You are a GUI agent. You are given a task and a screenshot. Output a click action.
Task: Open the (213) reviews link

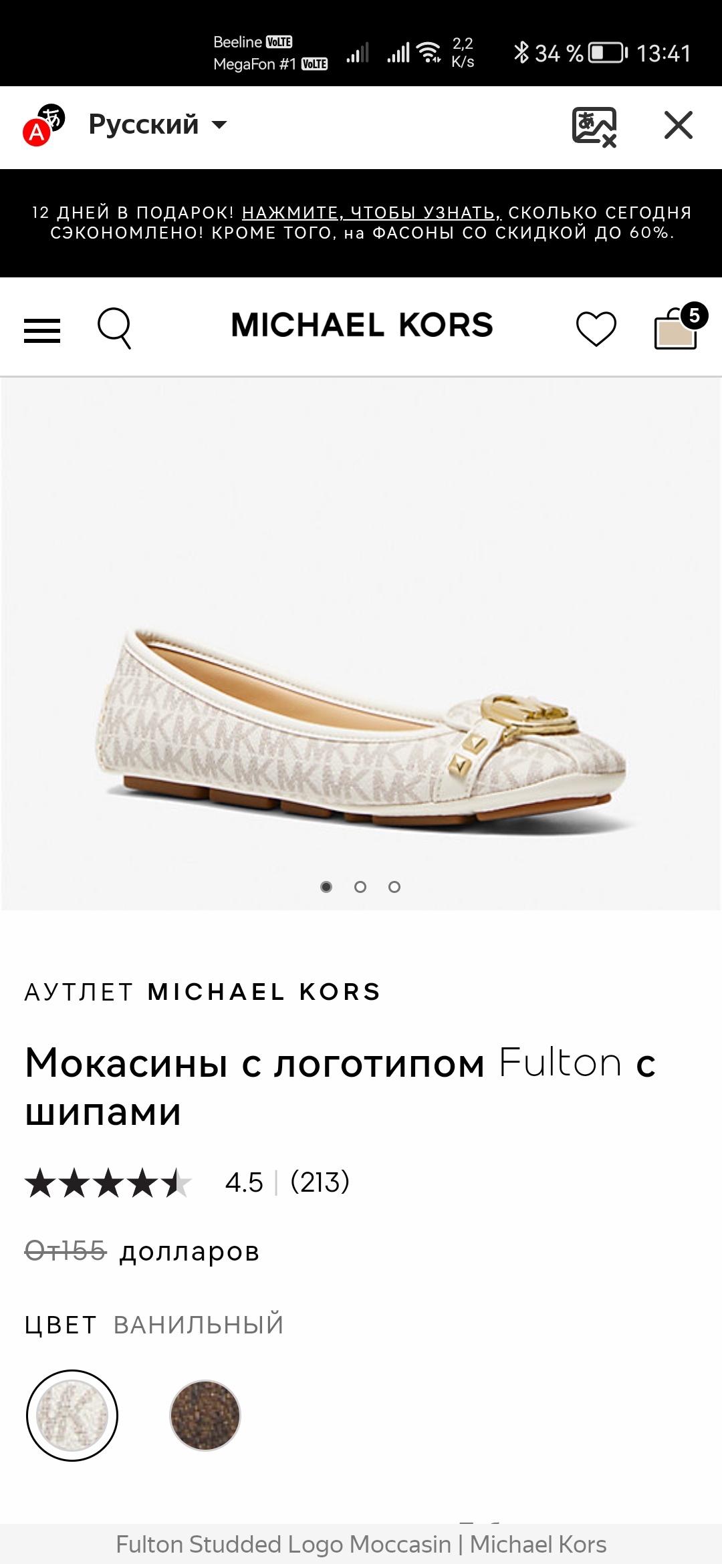click(x=320, y=1182)
